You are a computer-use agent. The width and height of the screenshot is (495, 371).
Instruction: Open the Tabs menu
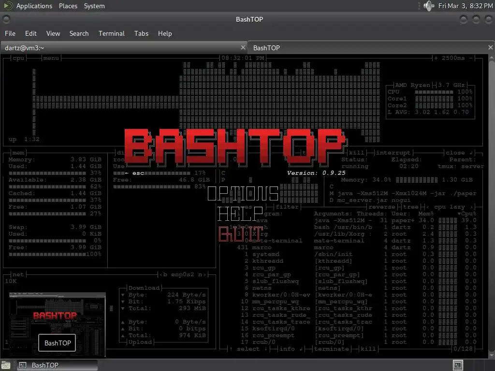[x=141, y=33]
